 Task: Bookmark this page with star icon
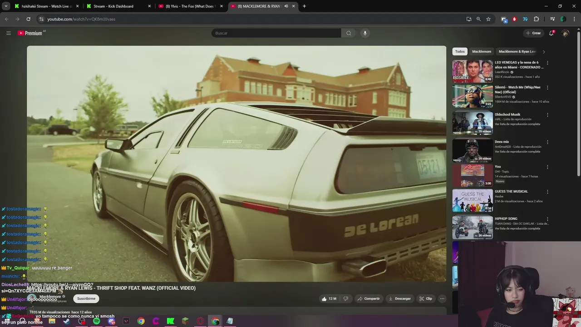(x=488, y=19)
